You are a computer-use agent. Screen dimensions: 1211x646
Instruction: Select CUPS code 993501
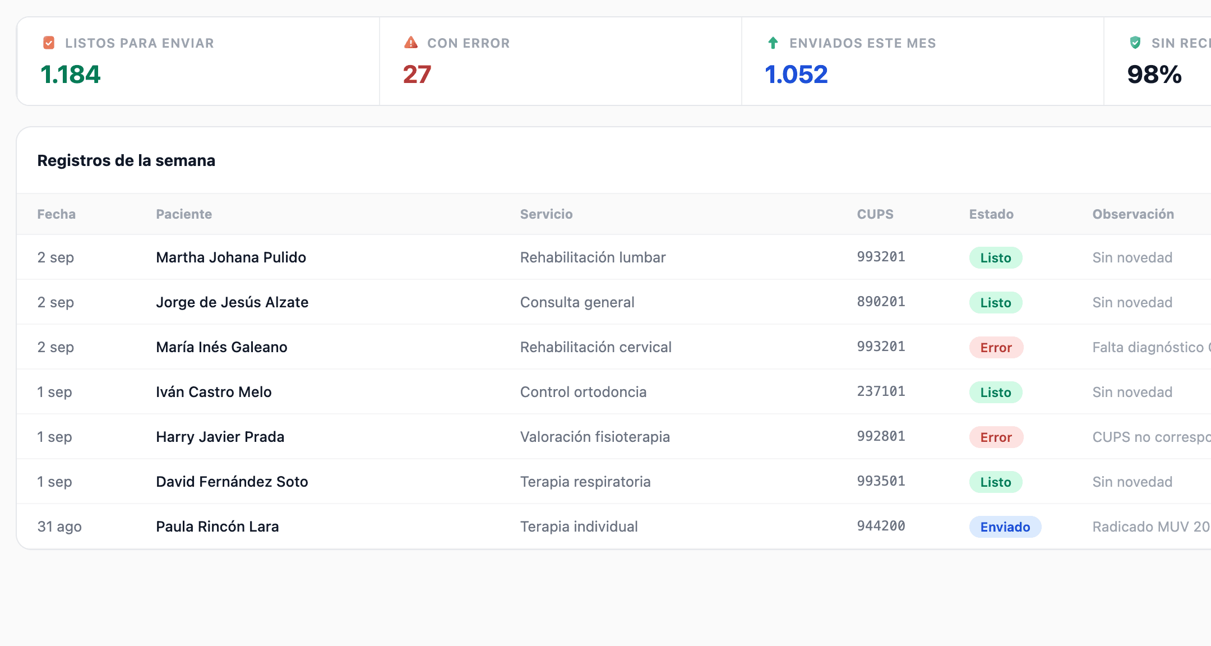pos(881,481)
